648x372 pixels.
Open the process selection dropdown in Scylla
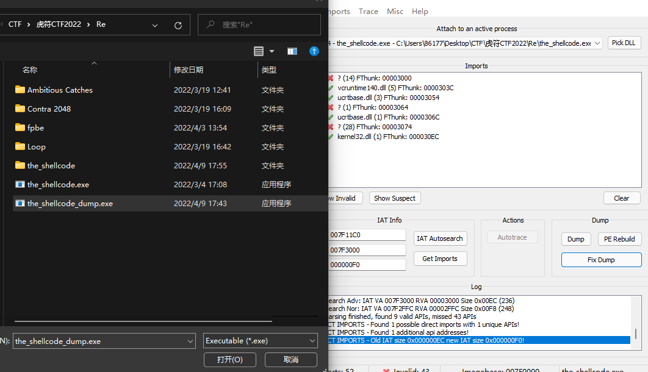pos(596,43)
